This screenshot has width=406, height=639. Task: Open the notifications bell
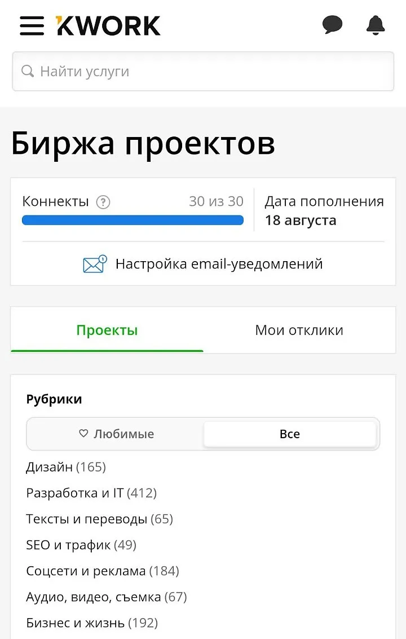pos(376,25)
